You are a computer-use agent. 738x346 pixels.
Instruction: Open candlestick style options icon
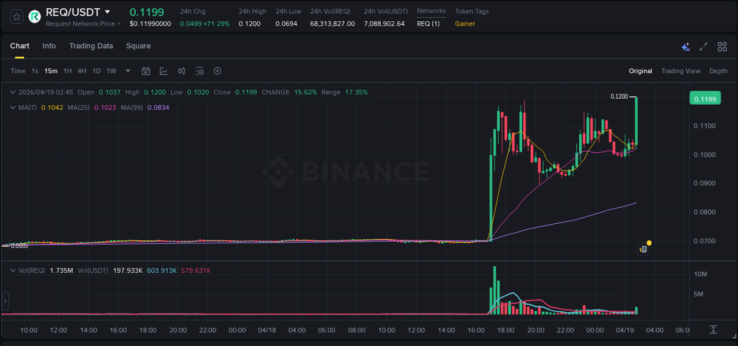[x=182, y=71]
